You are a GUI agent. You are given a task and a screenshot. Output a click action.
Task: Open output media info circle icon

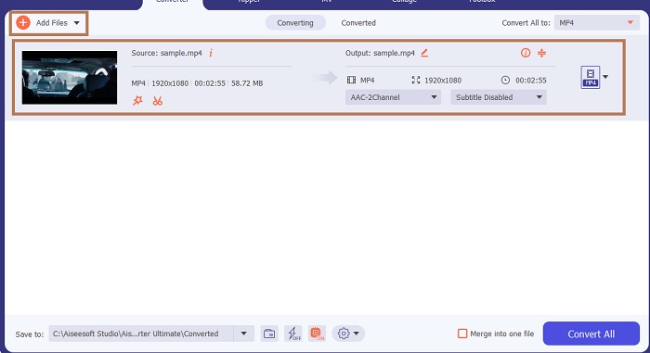click(526, 53)
